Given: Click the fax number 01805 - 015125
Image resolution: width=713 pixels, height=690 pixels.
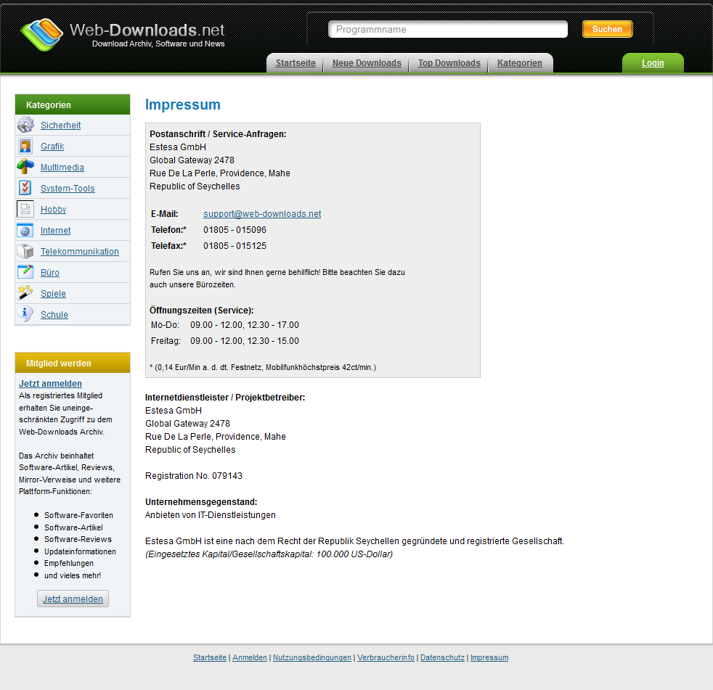Looking at the screenshot, I should click(235, 246).
